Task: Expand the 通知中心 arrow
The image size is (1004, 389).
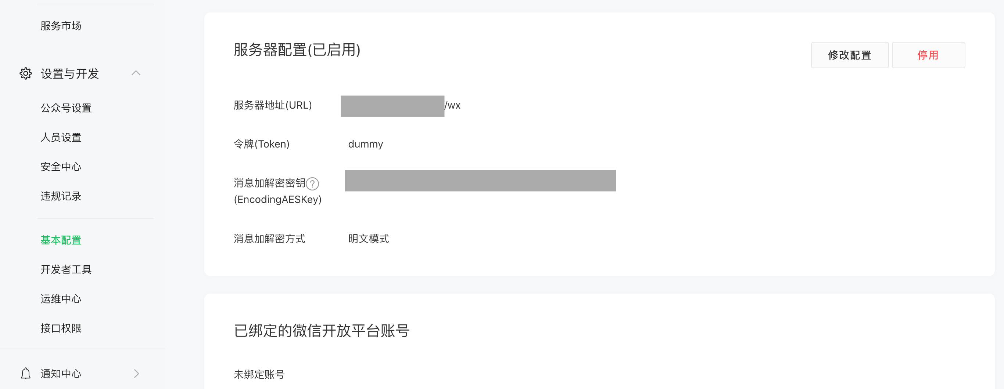Action: [136, 374]
